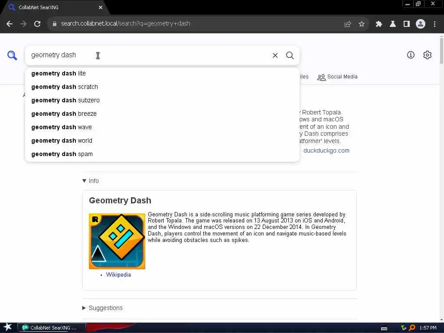Image resolution: width=444 pixels, height=333 pixels.
Task: Open Chrome Labs flask icon
Action: click(x=393, y=24)
